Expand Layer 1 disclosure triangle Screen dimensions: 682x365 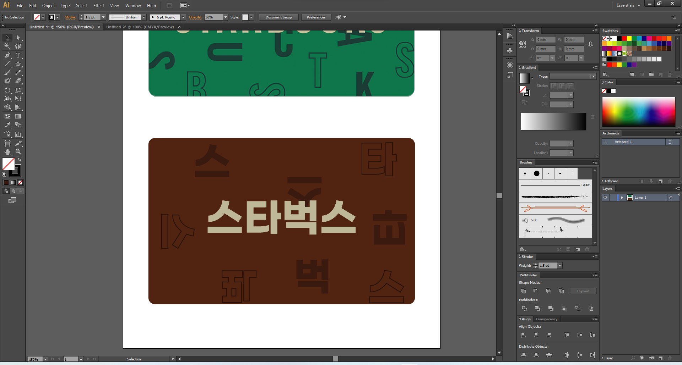coord(622,198)
